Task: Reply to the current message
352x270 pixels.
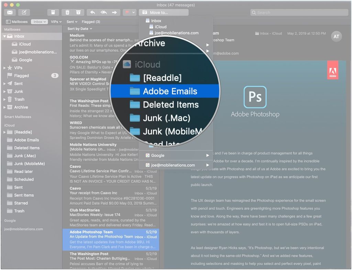Action: point(92,12)
